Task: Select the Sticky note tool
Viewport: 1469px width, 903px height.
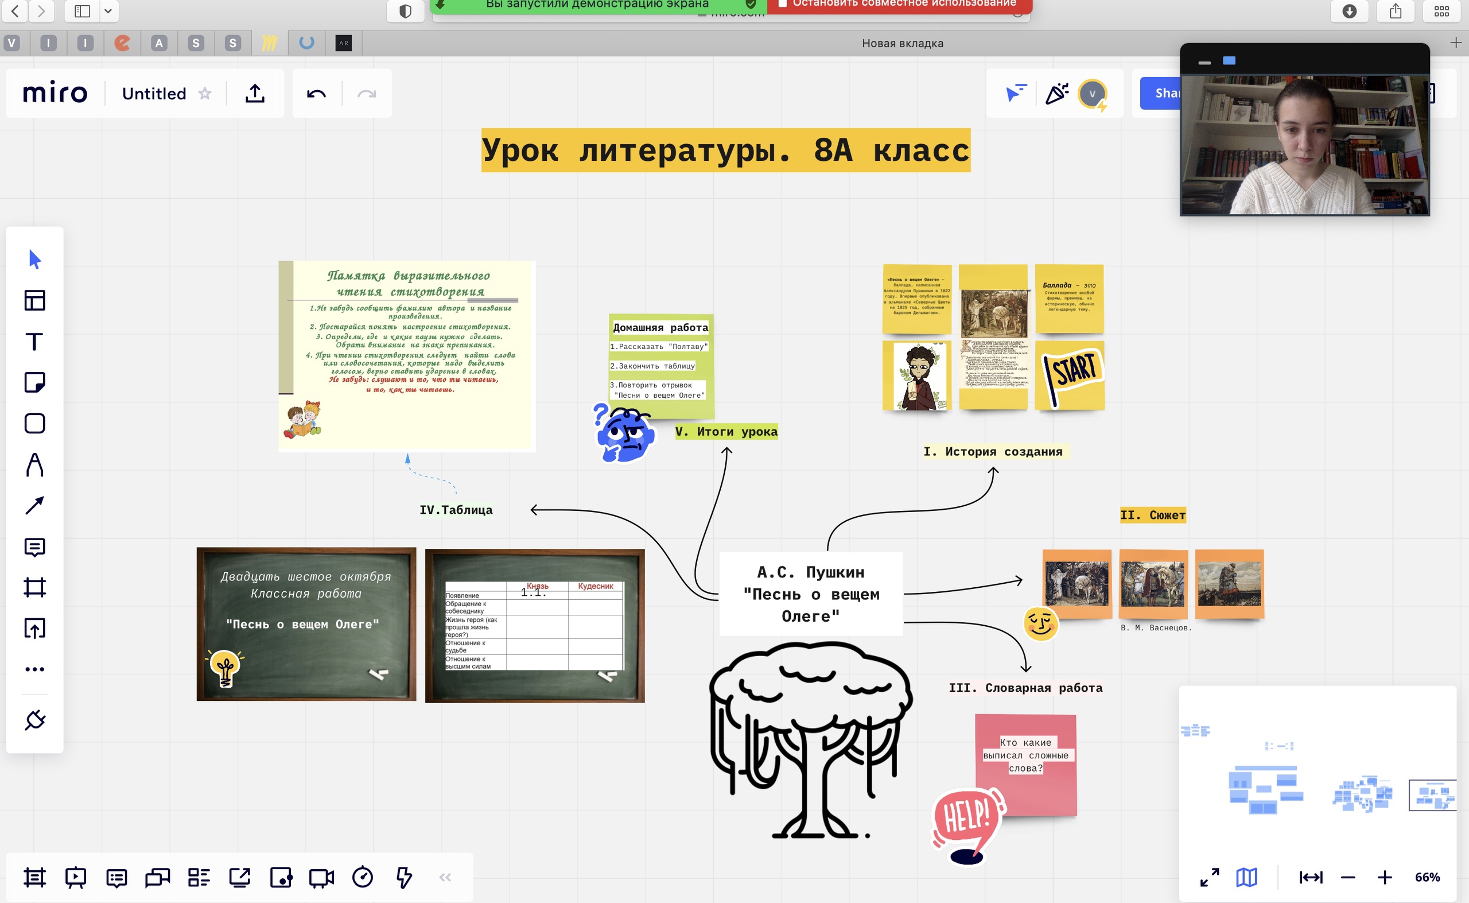Action: pos(34,382)
